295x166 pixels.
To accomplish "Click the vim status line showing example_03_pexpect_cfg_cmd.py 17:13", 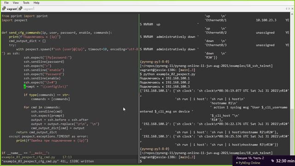I will pyautogui.click(x=37, y=157).
